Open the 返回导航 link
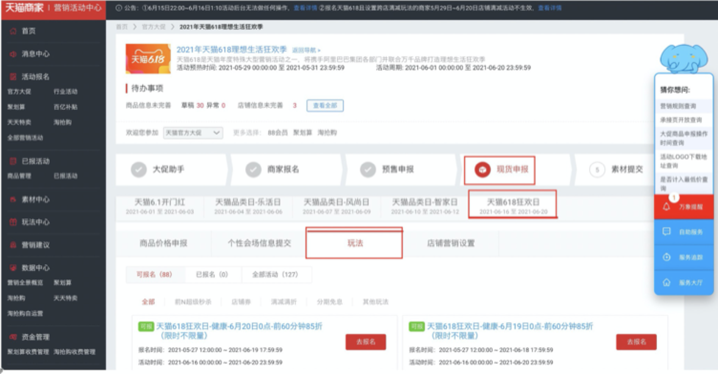718x374 pixels. tap(306, 50)
